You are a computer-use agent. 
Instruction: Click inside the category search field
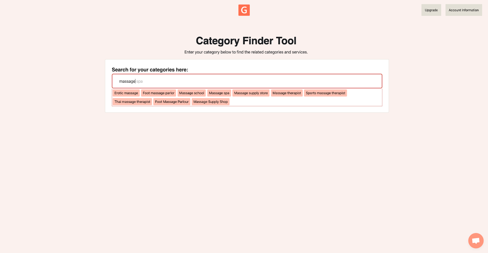(247, 81)
